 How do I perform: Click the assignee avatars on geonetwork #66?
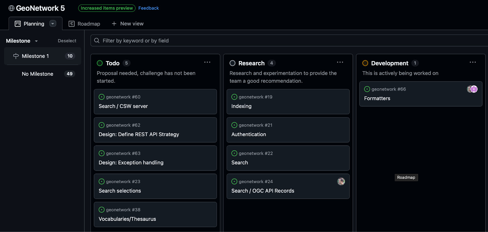[x=472, y=89]
